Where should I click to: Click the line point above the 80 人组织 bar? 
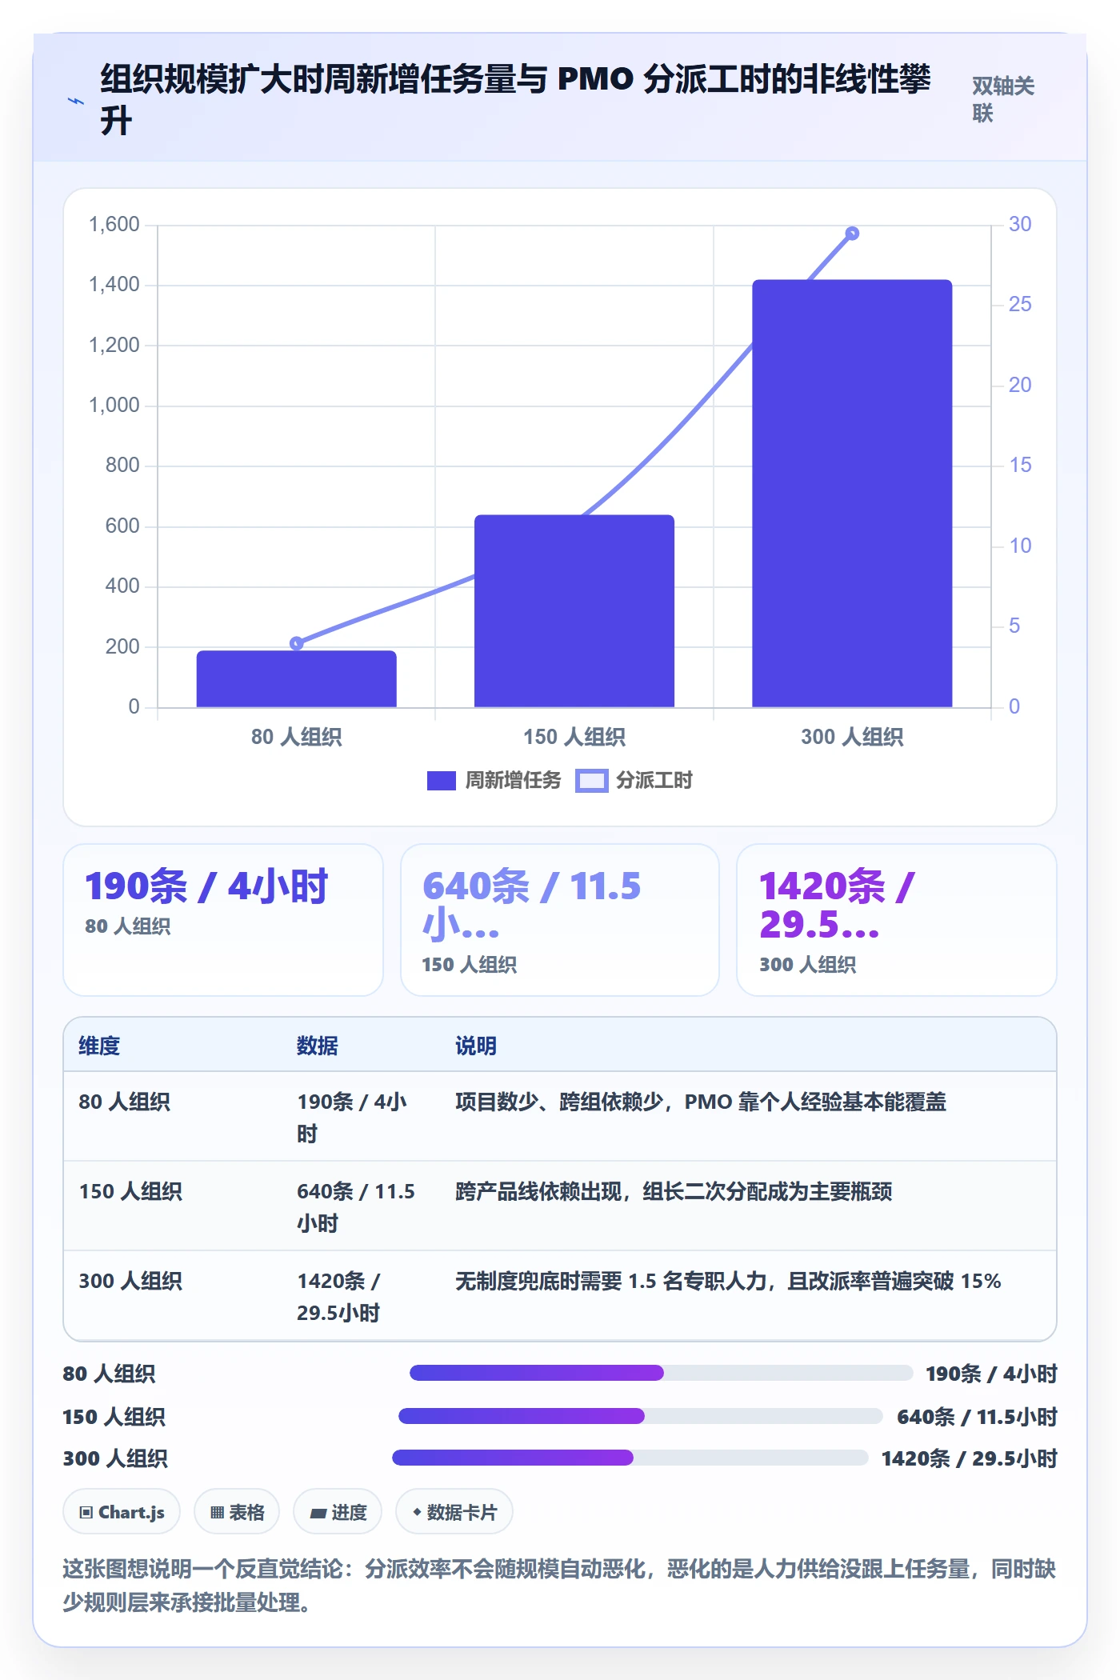pyautogui.click(x=297, y=643)
